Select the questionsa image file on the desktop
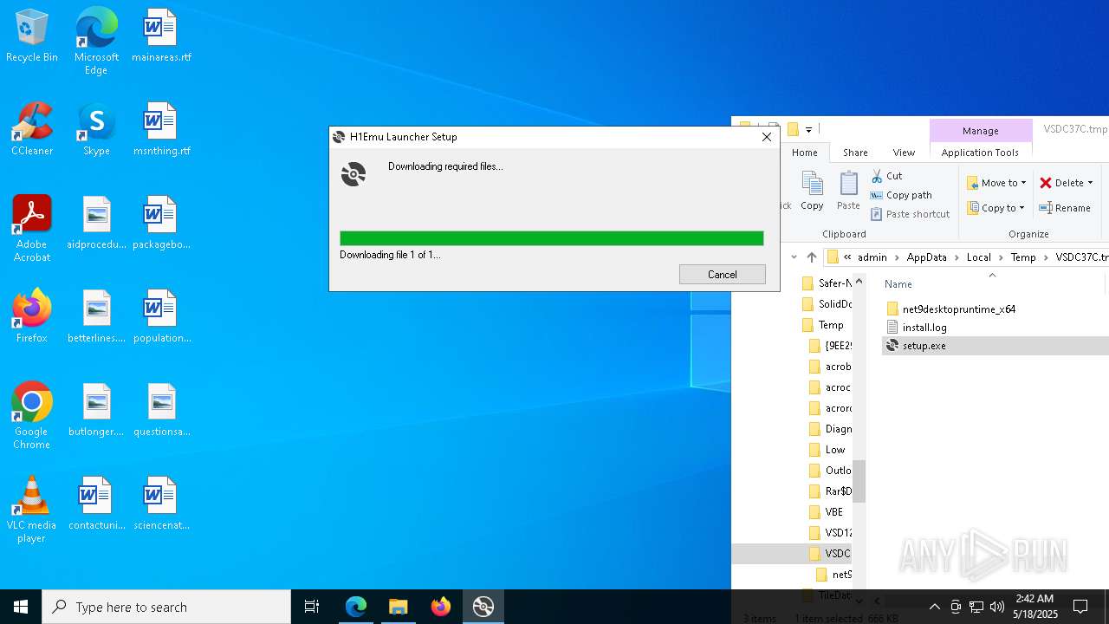This screenshot has width=1109, height=624. (161, 411)
